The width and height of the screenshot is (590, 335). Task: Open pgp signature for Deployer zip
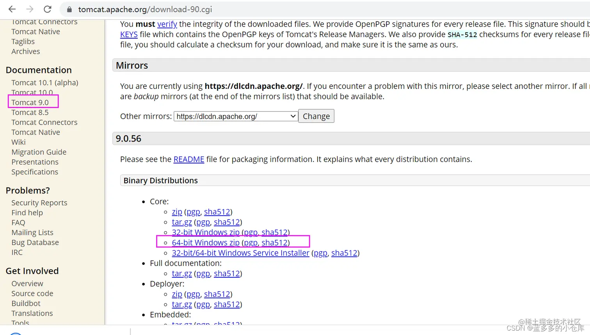pos(193,294)
